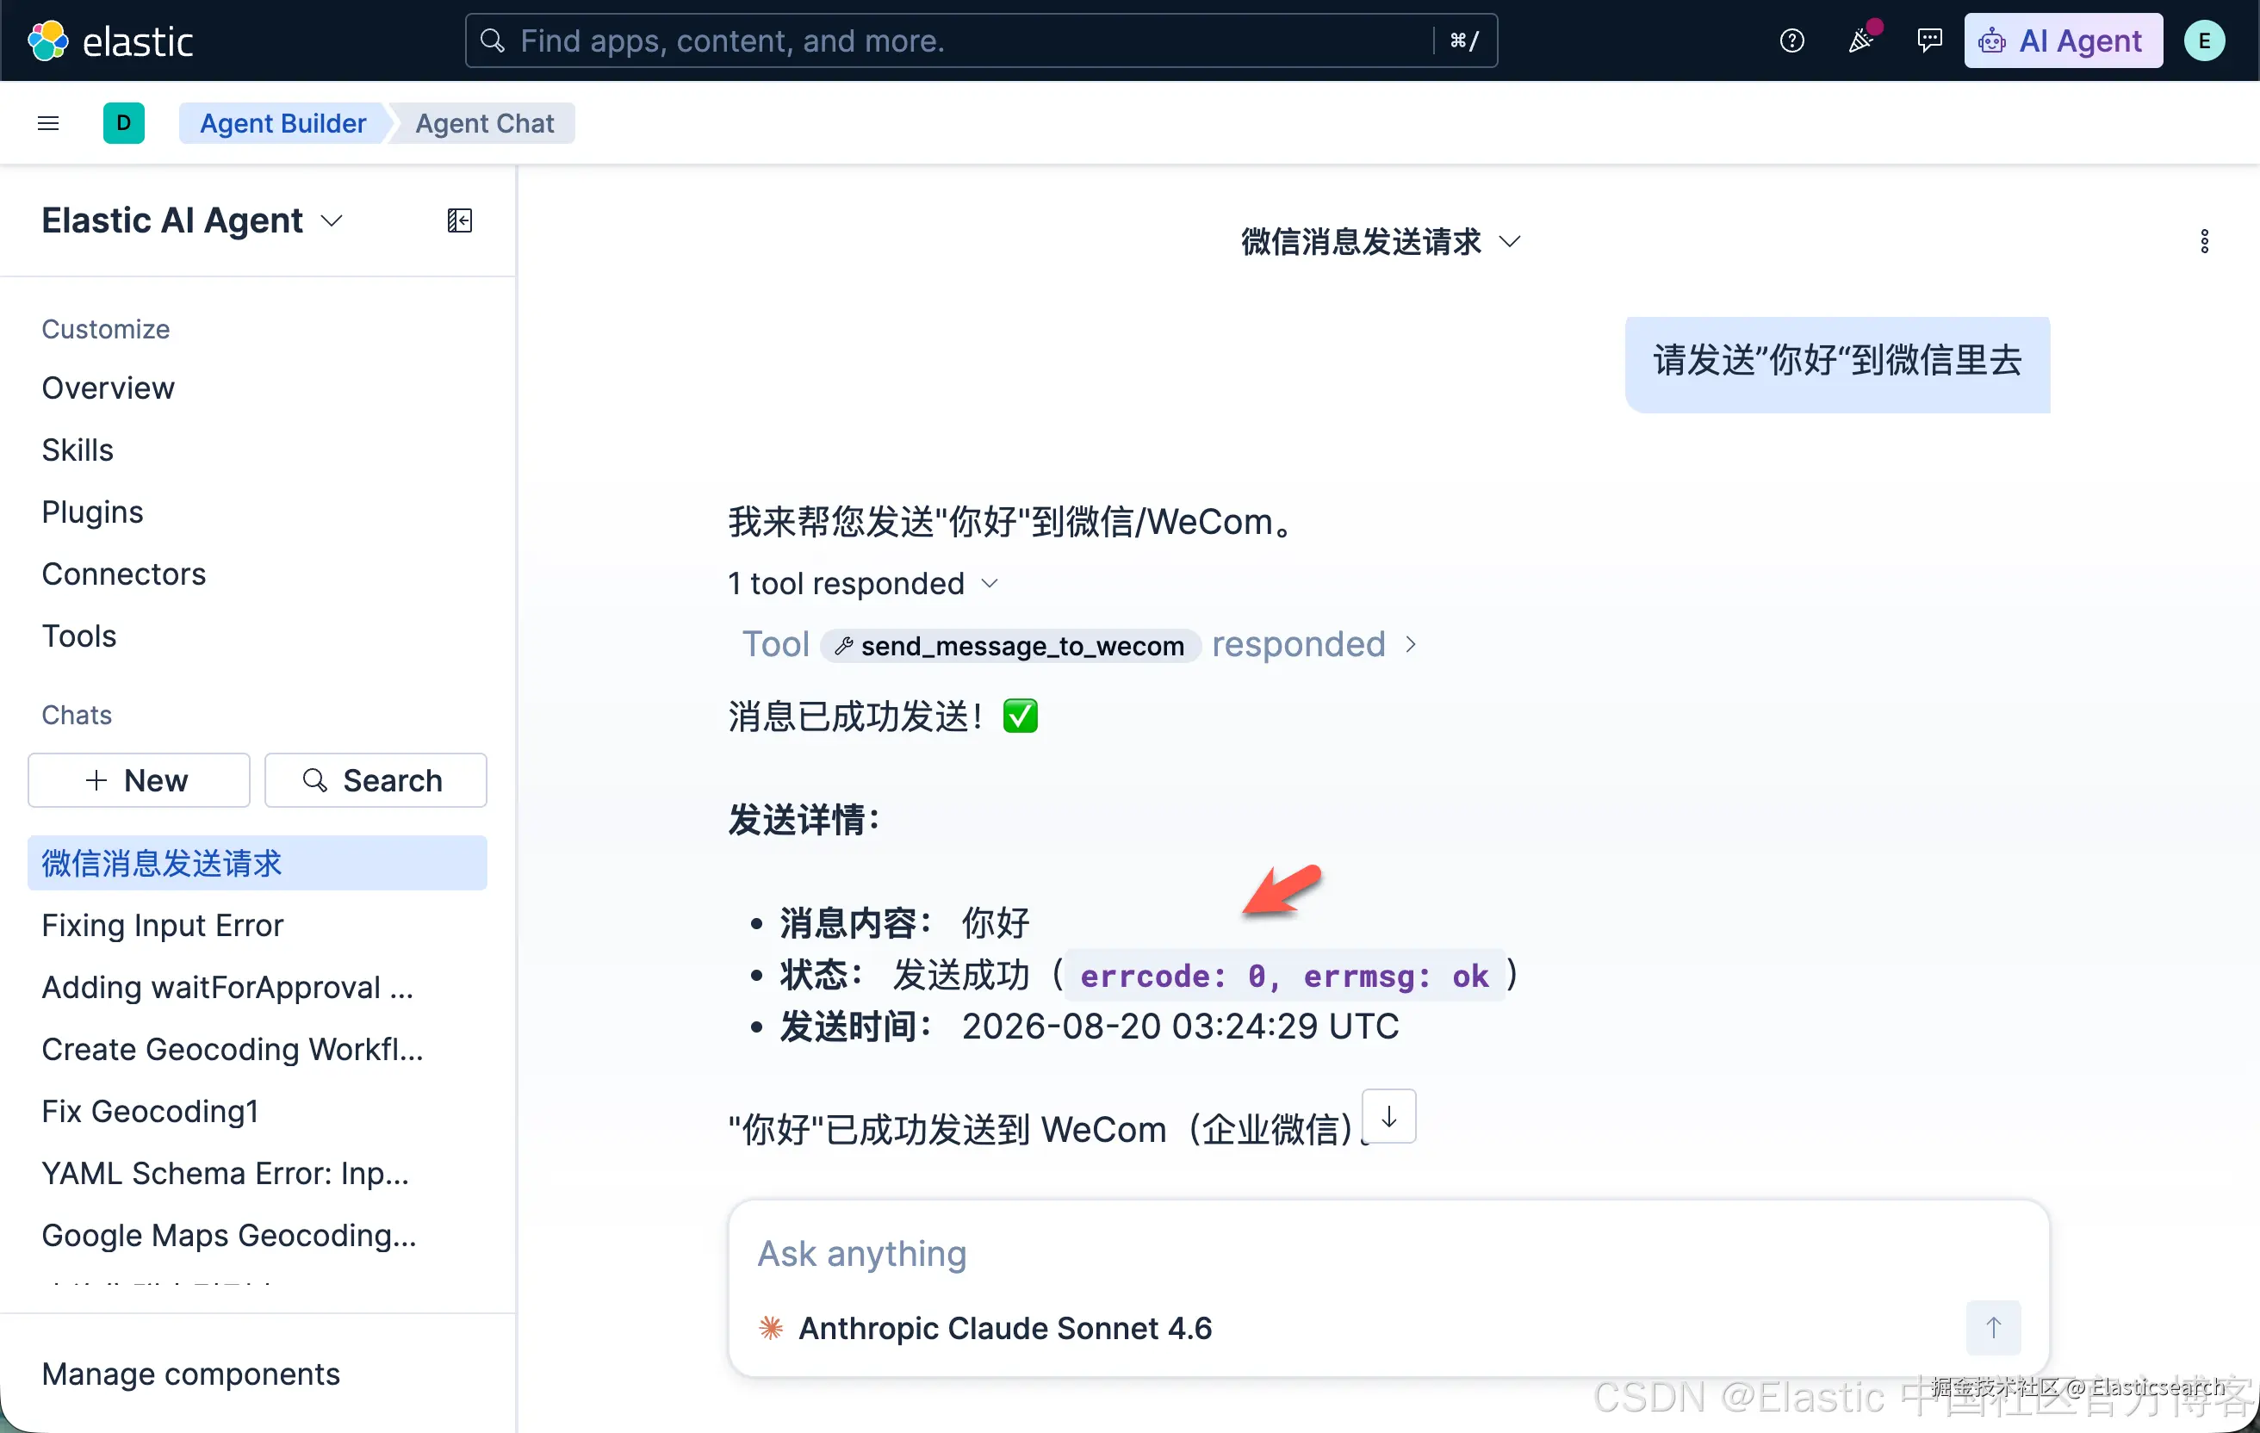The image size is (2260, 1433).
Task: Open the Fix Geocoding1 chat
Action: (258, 1110)
